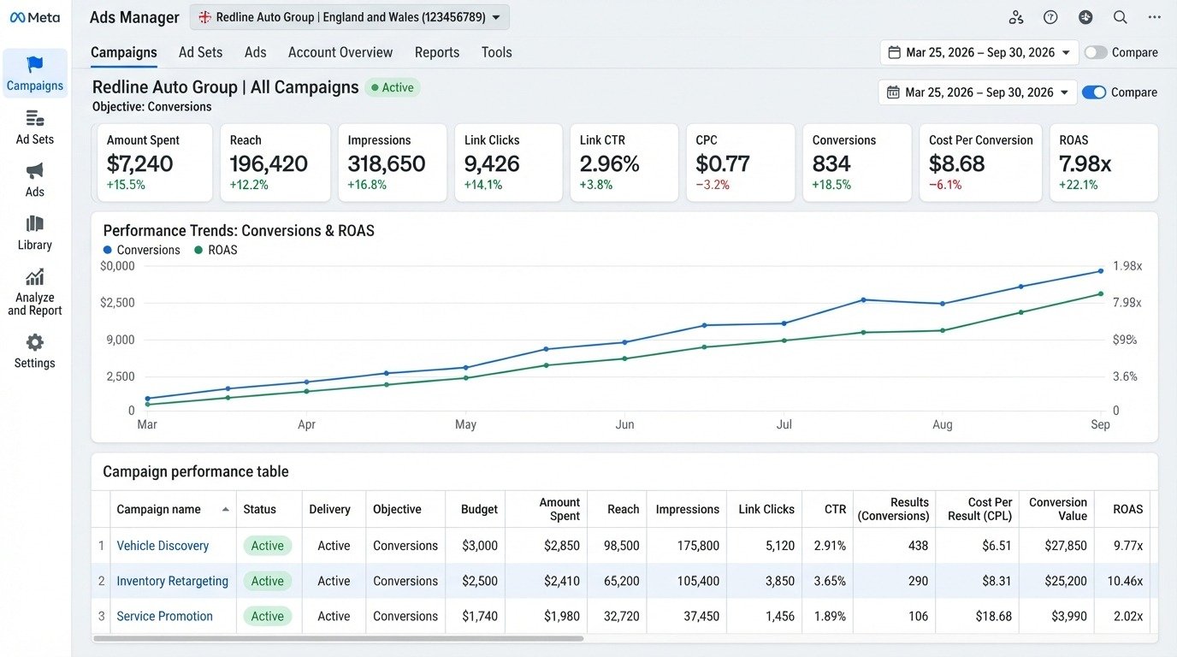Select the Cost Per Conversion $8.68 card

point(980,163)
